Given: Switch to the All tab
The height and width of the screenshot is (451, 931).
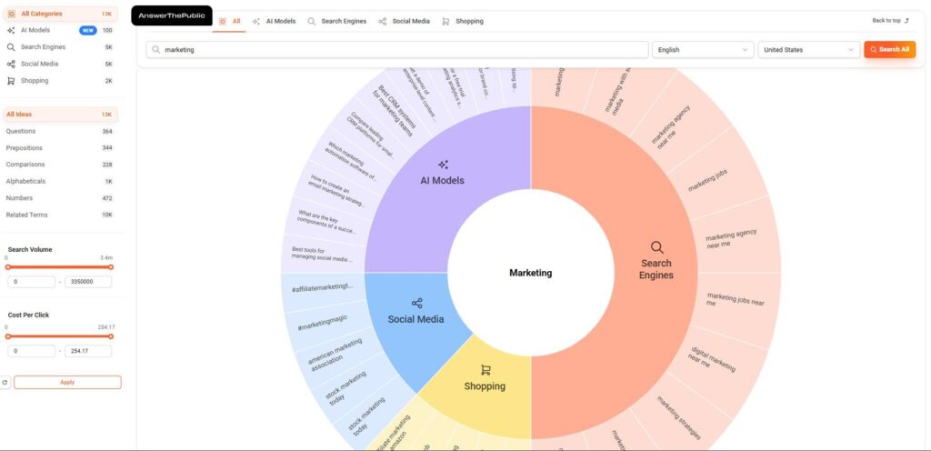Looking at the screenshot, I should click(229, 21).
